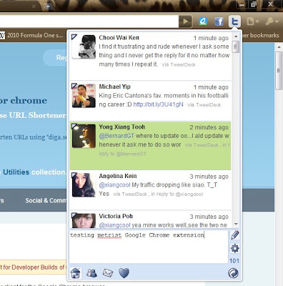
Task: Click the name Angelina Kein
Action: 118,176
